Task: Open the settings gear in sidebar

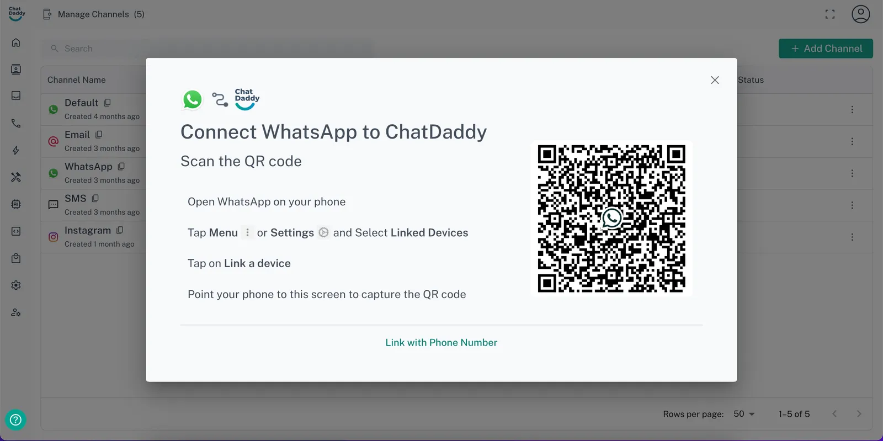Action: click(16, 285)
